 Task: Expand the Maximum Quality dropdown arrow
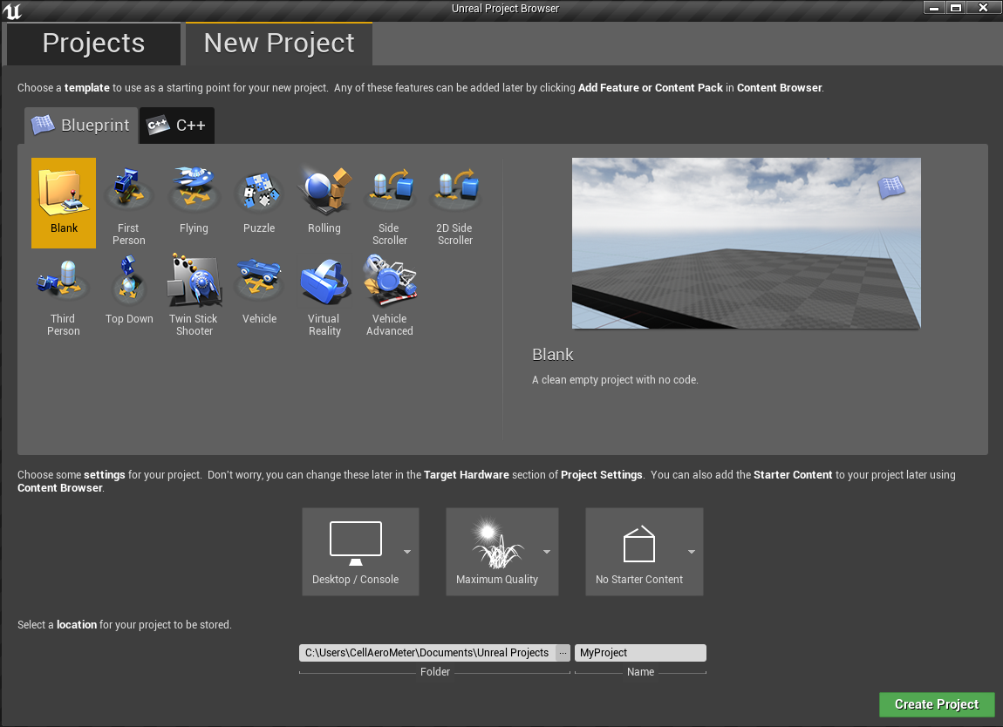pos(547,551)
